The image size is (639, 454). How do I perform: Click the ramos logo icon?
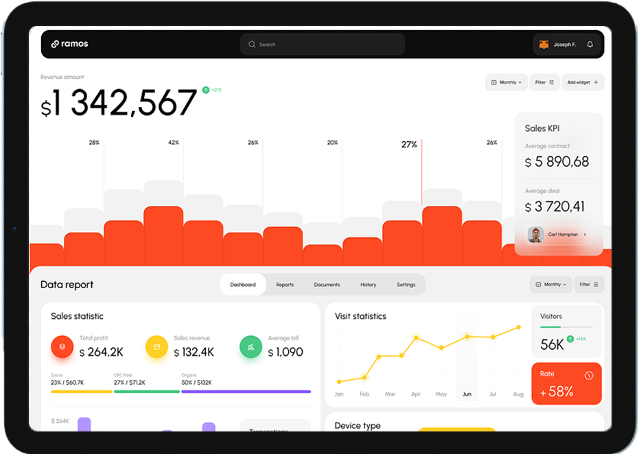tap(55, 45)
